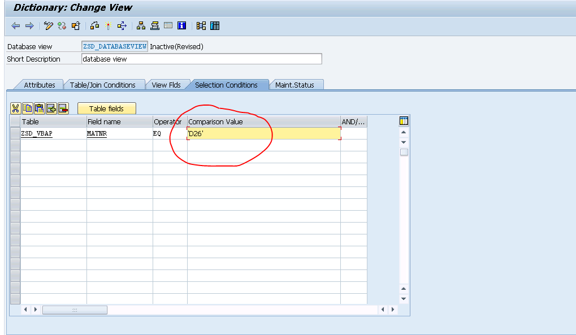Click the Copy rows icon

[x=27, y=108]
